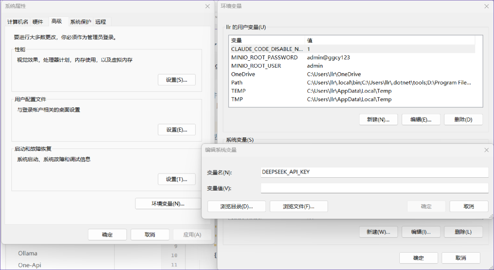494x270 pixels.
Task: Click 启动和故障恢复 section 设置(T) button
Action: coord(177,179)
